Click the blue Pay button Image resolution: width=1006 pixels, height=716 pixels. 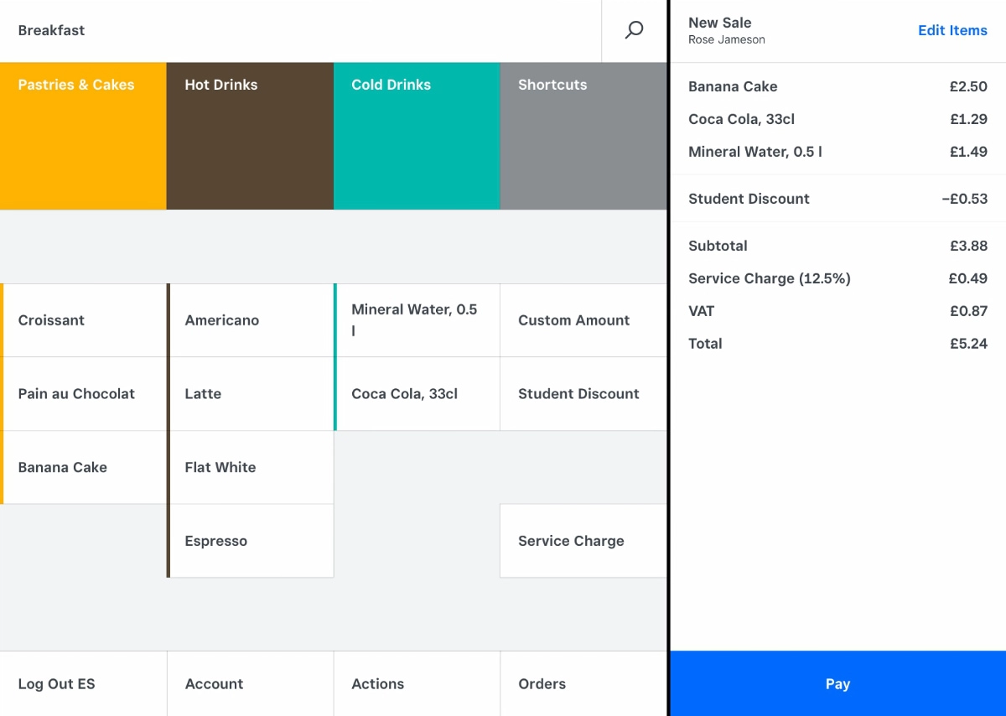pos(837,683)
